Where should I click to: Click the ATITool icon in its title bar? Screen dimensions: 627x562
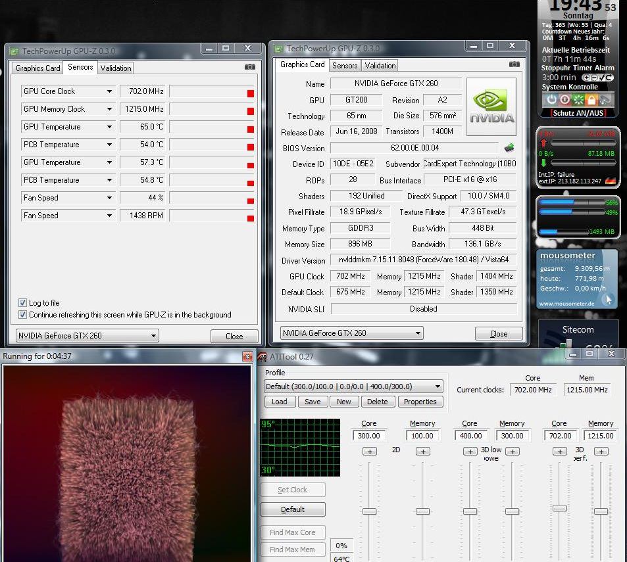pyautogui.click(x=263, y=357)
